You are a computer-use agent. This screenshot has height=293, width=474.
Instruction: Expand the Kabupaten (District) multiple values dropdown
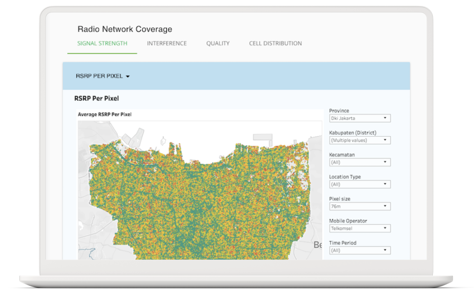(360, 140)
